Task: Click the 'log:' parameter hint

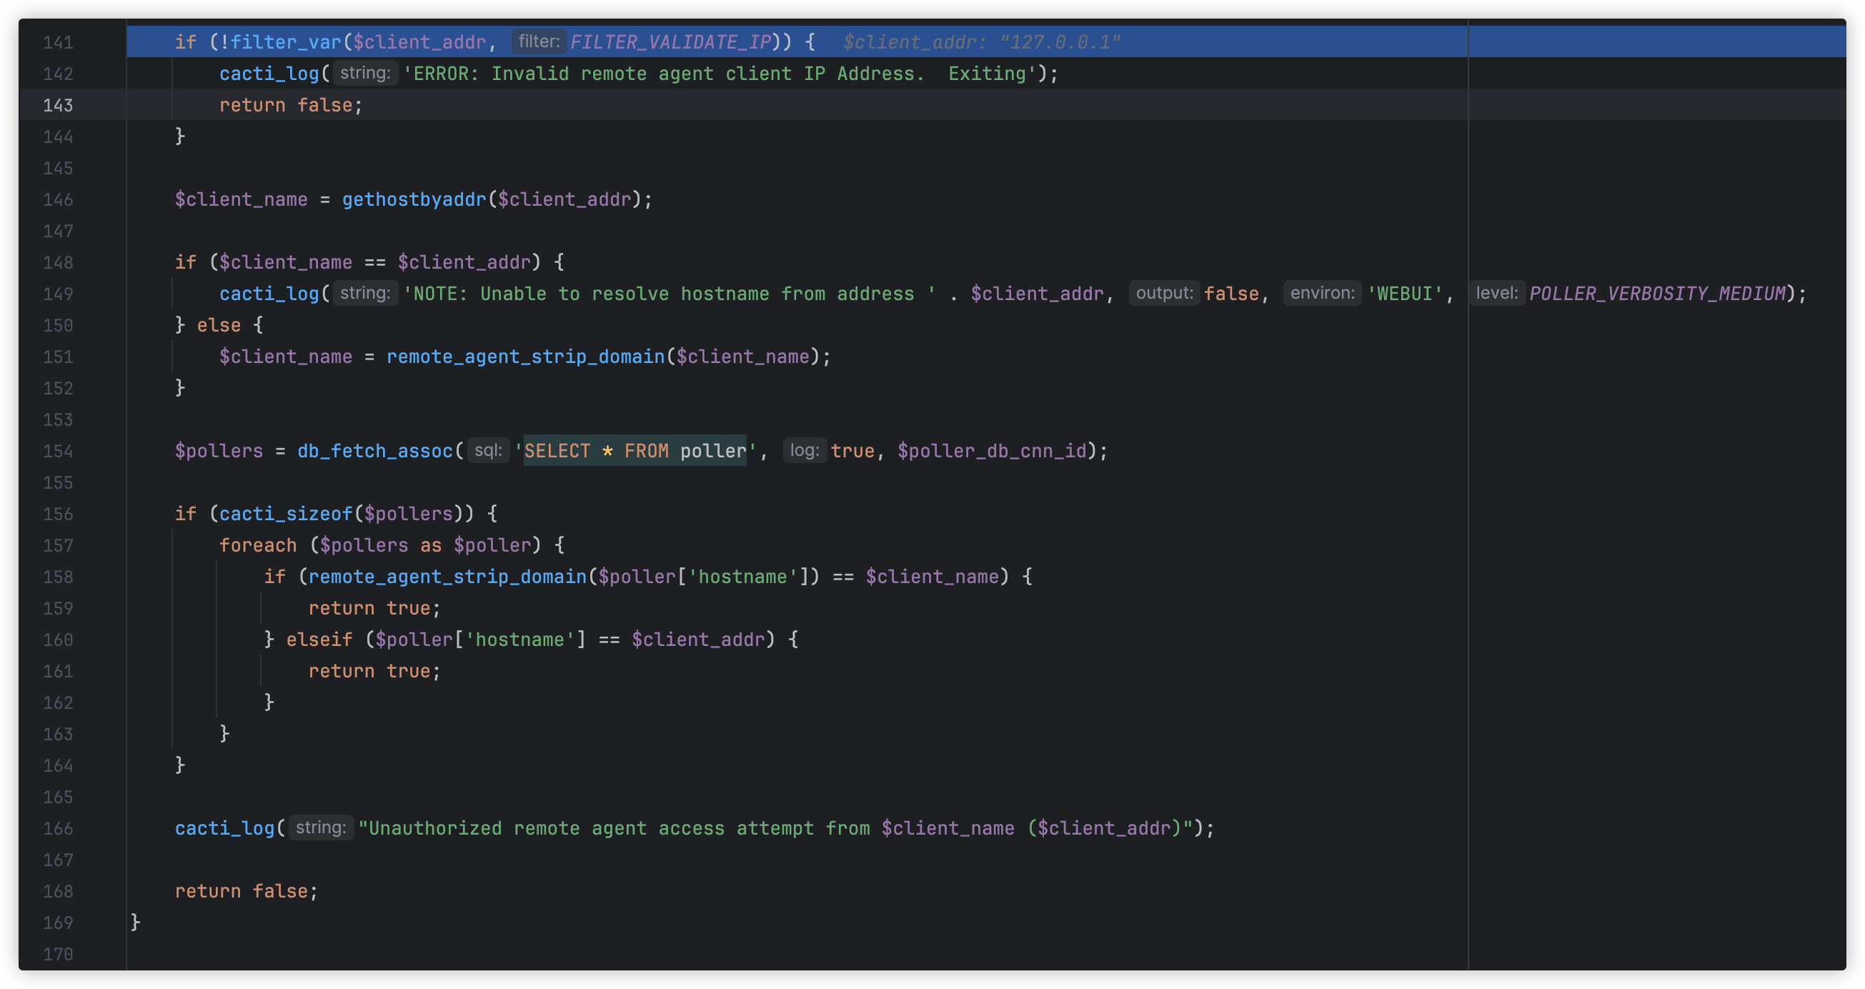Action: (805, 450)
